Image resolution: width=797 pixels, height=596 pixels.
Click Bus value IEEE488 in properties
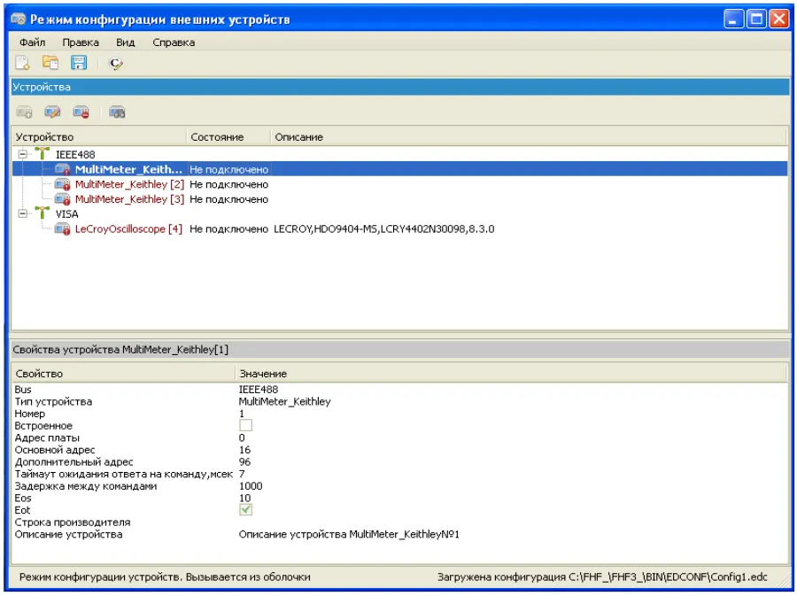coord(259,389)
